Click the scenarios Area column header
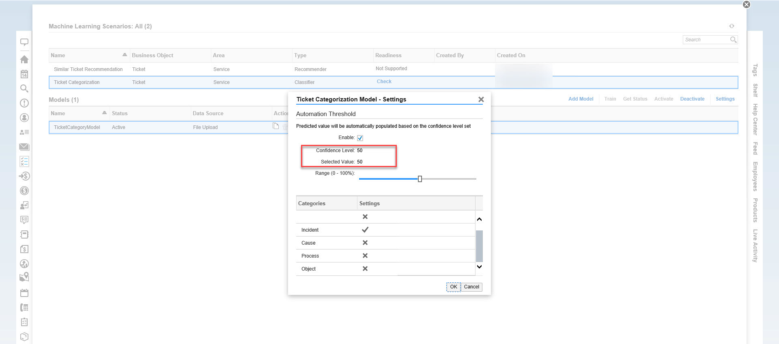The image size is (779, 344). tap(251, 56)
